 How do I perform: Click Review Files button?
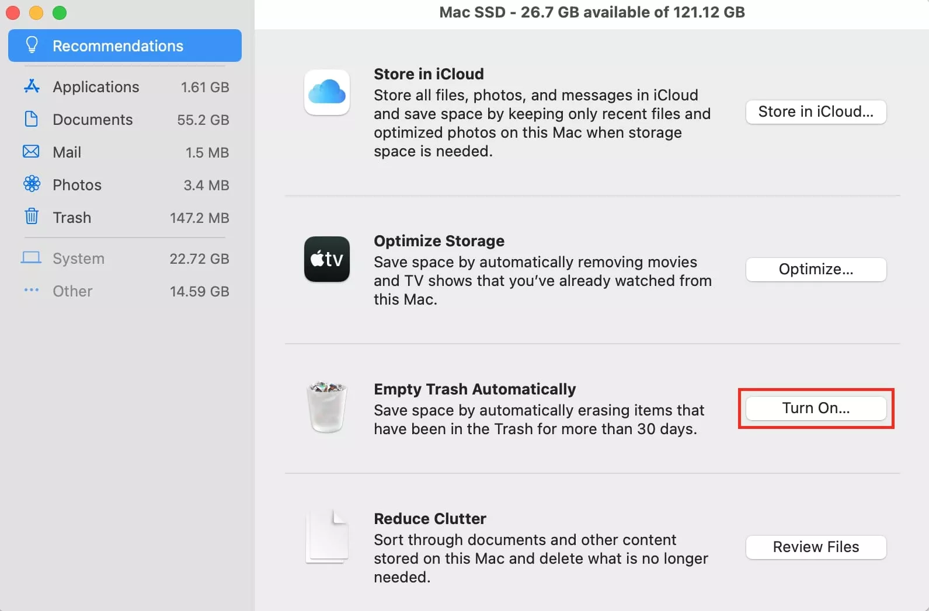(816, 547)
